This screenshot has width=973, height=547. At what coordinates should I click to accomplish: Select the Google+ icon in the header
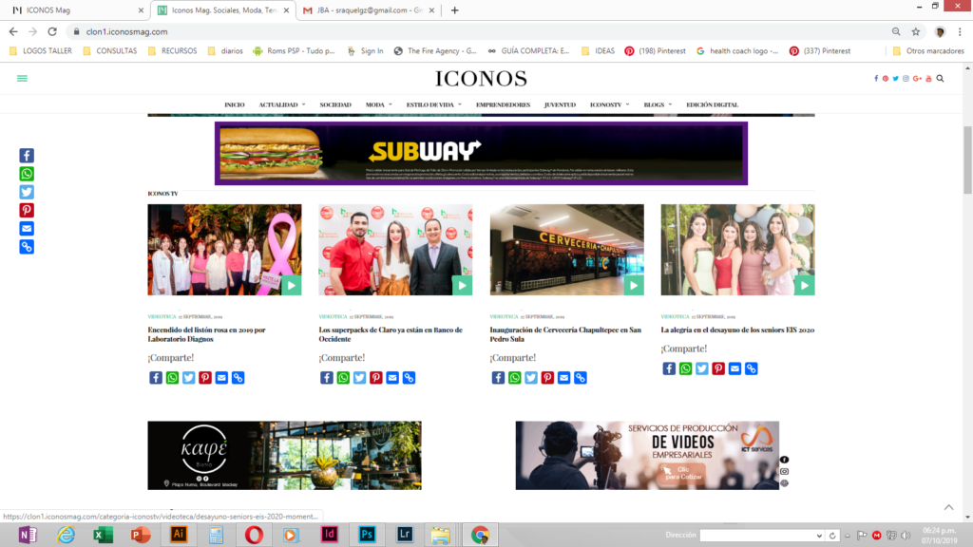917,79
